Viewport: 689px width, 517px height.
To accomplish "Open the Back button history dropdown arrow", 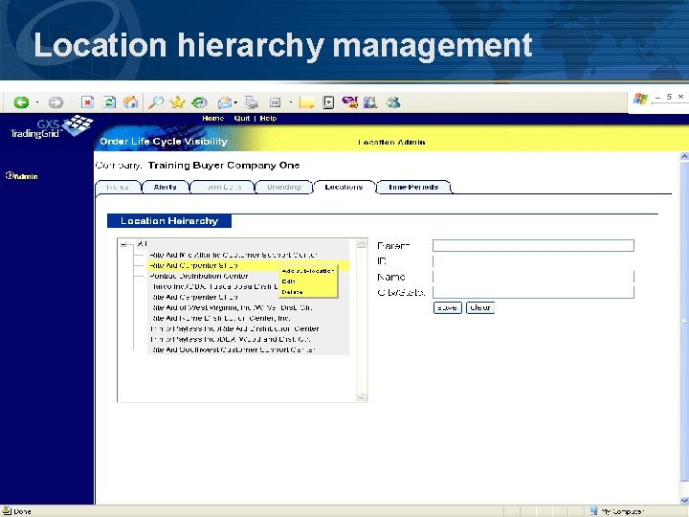I will [37, 102].
